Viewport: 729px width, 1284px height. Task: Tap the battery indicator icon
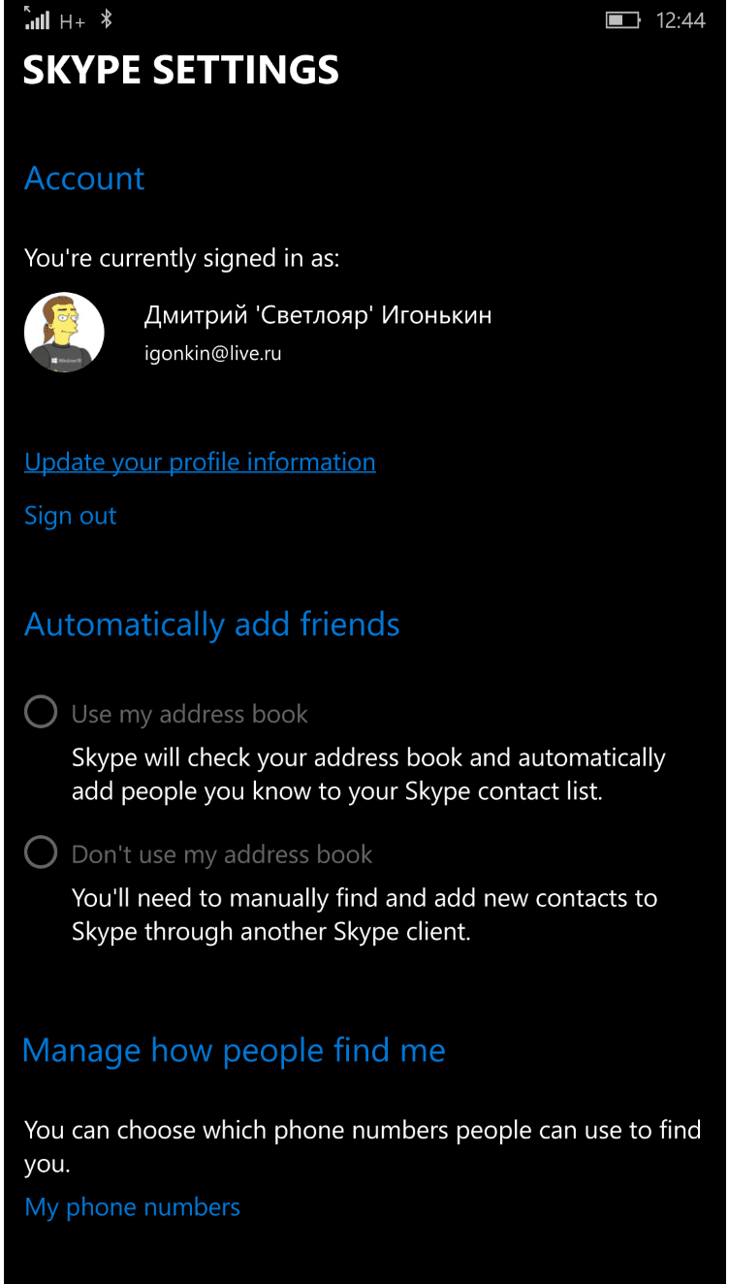pos(623,19)
